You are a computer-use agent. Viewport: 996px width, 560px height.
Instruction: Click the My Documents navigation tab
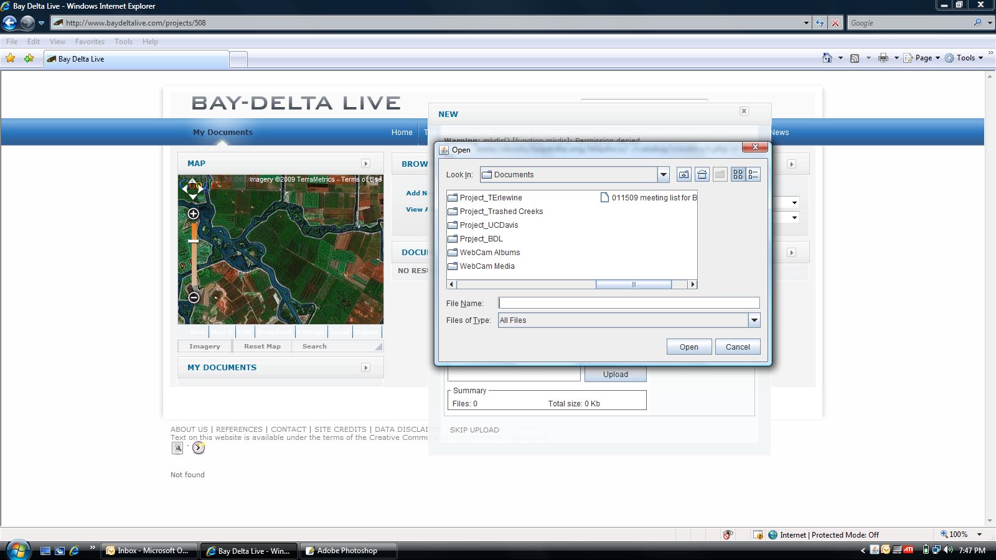(x=223, y=133)
